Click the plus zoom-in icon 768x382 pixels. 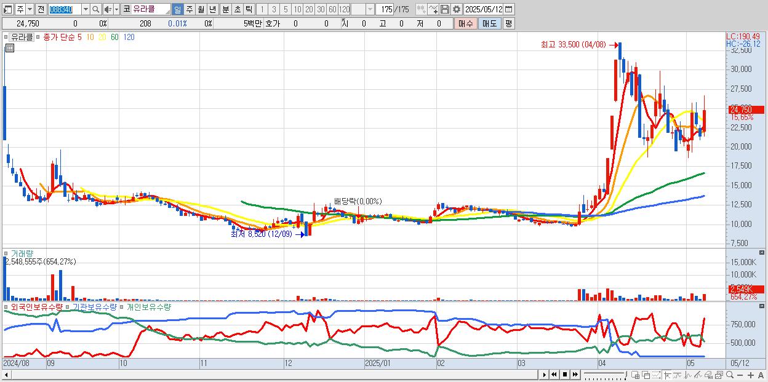751,375
